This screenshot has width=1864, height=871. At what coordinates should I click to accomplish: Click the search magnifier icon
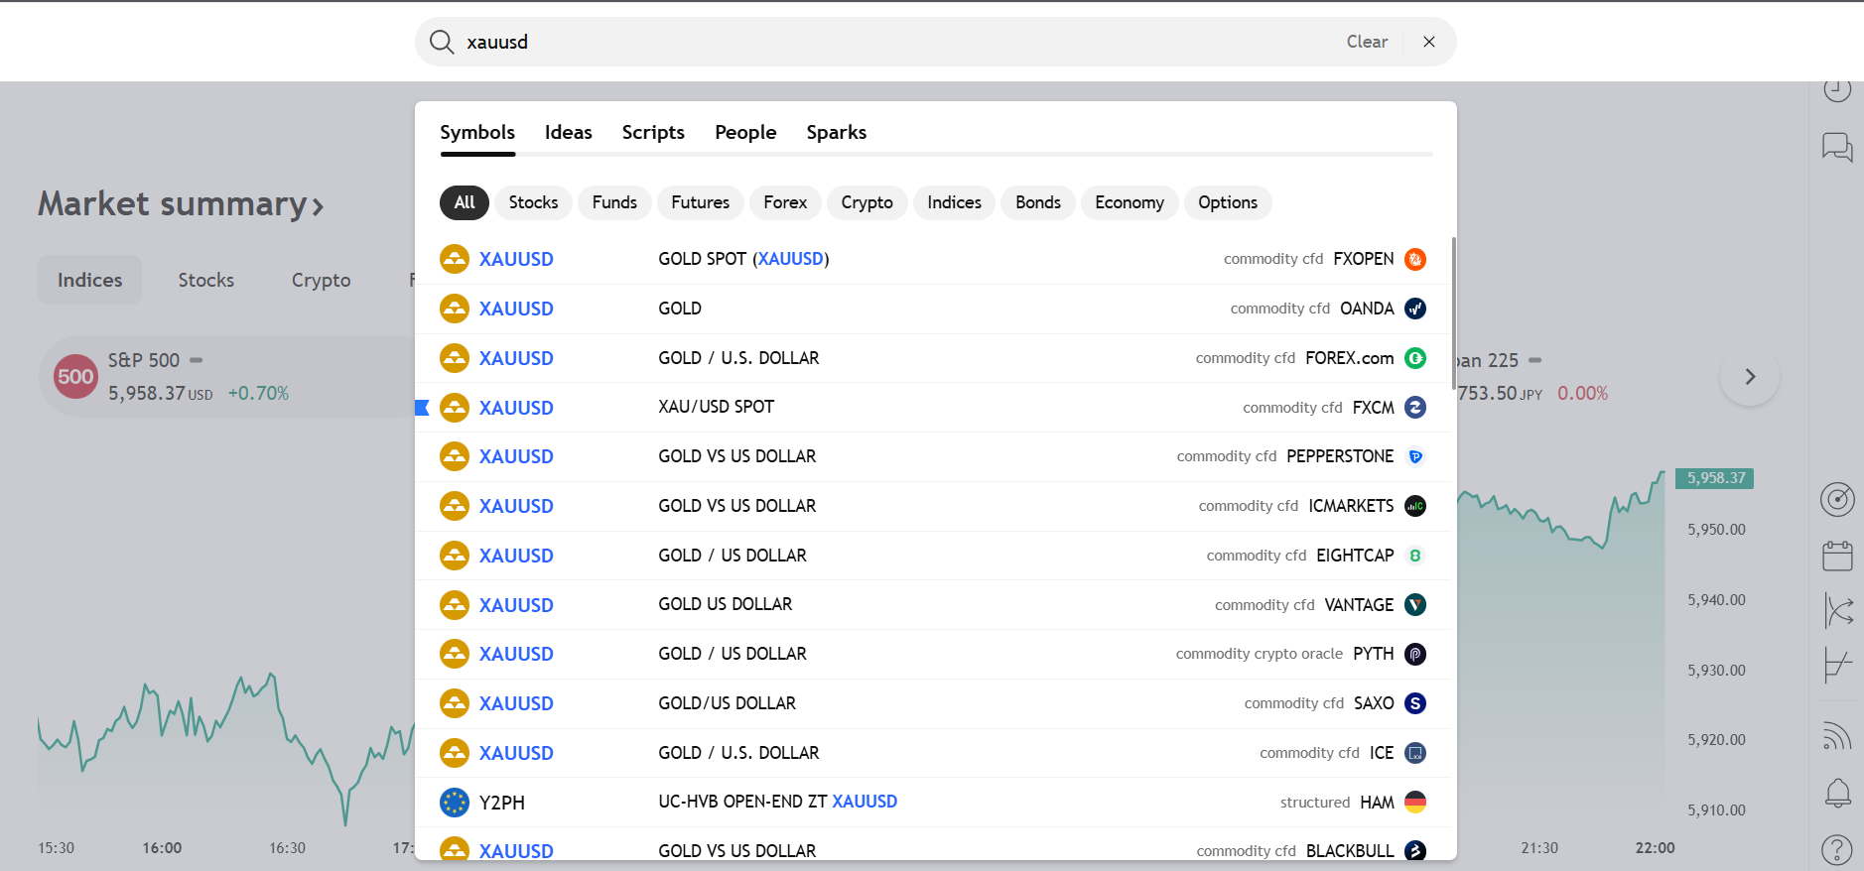(442, 42)
